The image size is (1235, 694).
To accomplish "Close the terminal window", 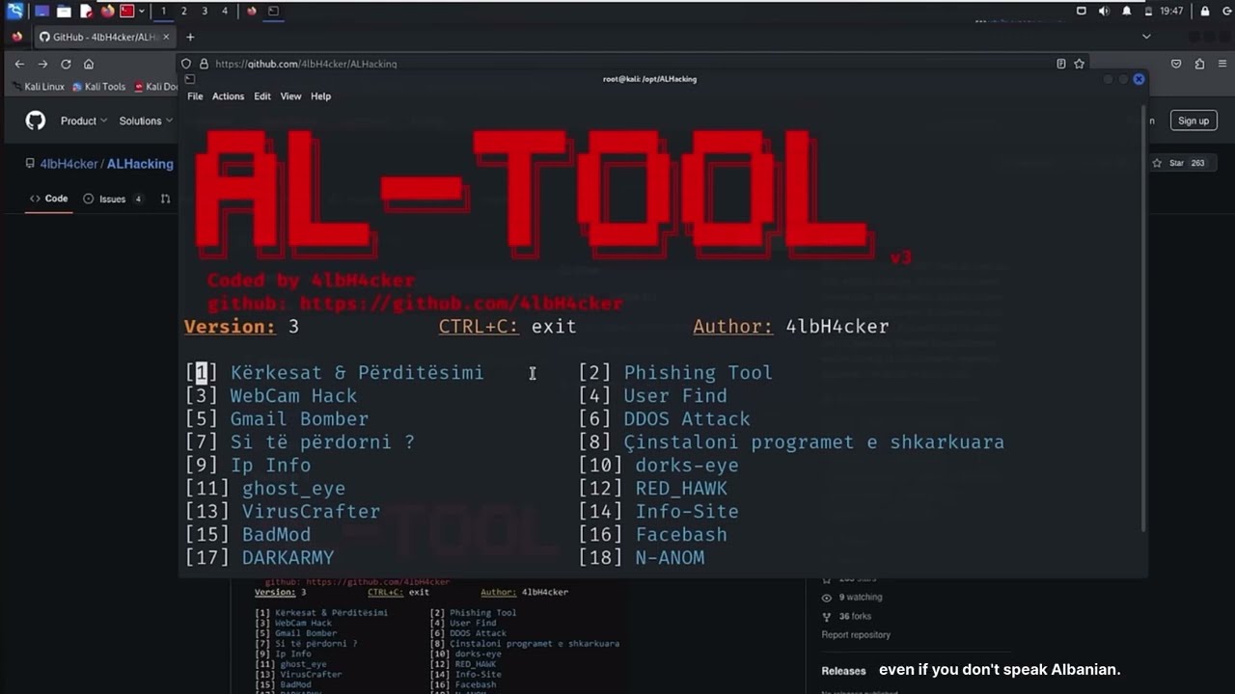I will click(x=1139, y=79).
